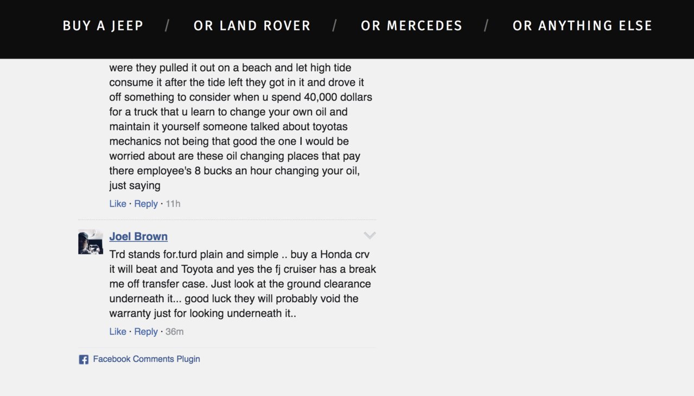694x396 pixels.
Task: Click the comment text ending 'just saying'
Action: click(241, 126)
